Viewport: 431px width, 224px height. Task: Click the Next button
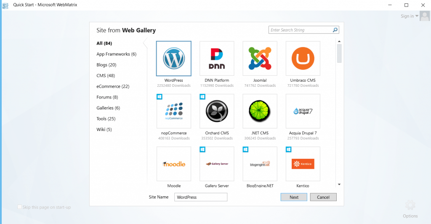tap(294, 197)
